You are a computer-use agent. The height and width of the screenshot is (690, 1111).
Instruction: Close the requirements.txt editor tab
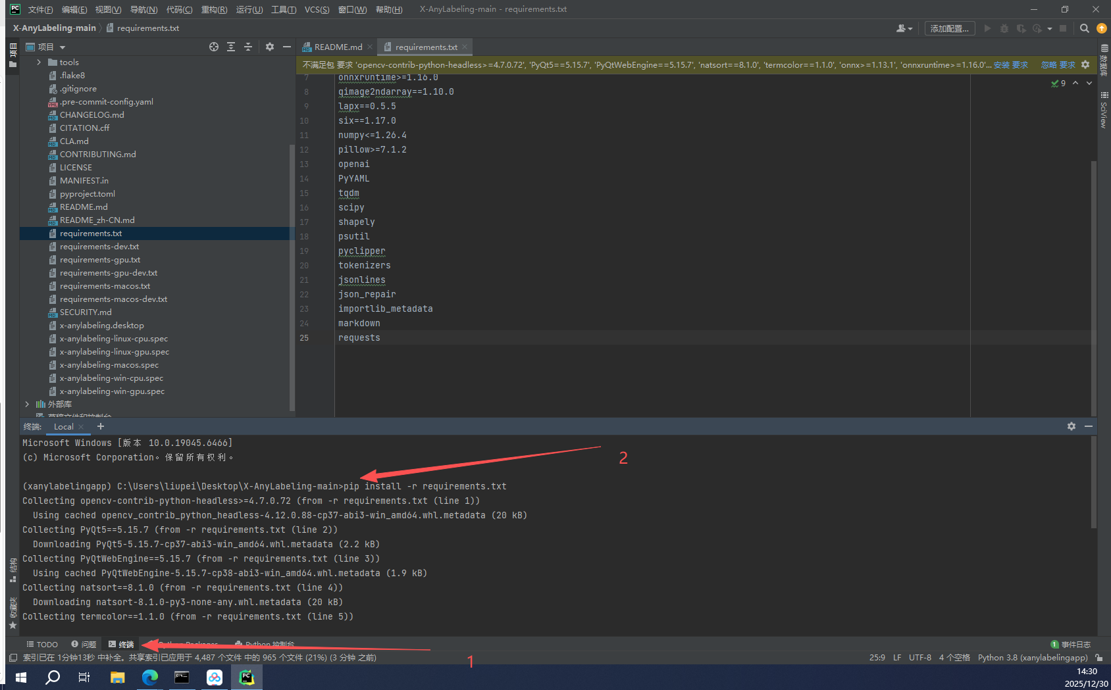465,47
